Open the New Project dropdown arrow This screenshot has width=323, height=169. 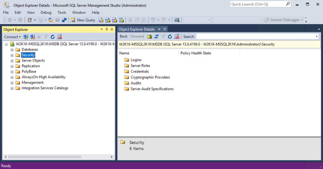[35, 20]
